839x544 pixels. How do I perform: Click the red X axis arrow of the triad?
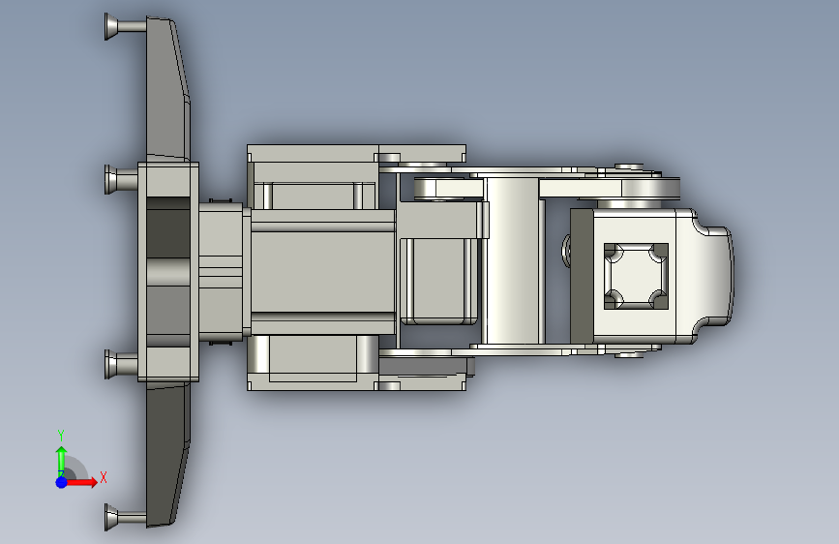point(82,482)
